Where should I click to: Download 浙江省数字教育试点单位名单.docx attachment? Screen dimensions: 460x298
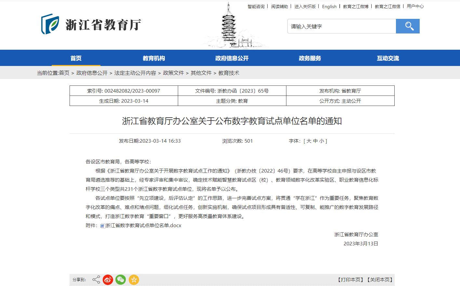coord(143,226)
